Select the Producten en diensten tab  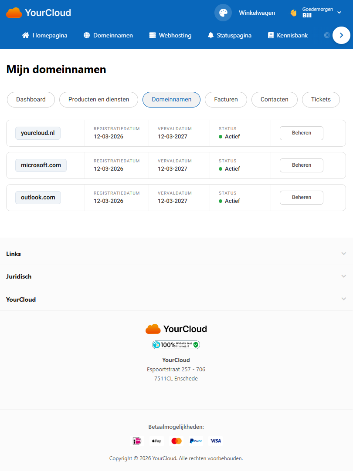pyautogui.click(x=98, y=100)
